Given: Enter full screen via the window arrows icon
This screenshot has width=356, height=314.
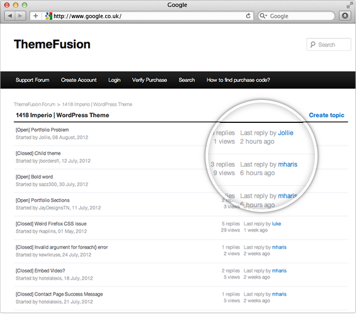Looking at the screenshot, I should click(349, 4).
